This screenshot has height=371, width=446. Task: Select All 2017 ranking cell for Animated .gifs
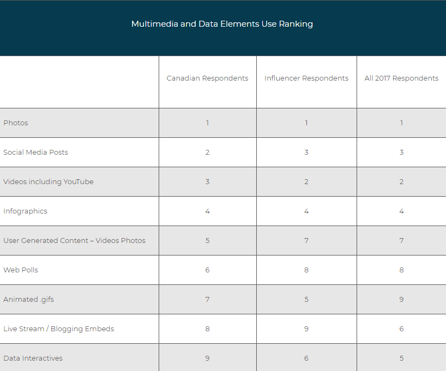pos(401,299)
